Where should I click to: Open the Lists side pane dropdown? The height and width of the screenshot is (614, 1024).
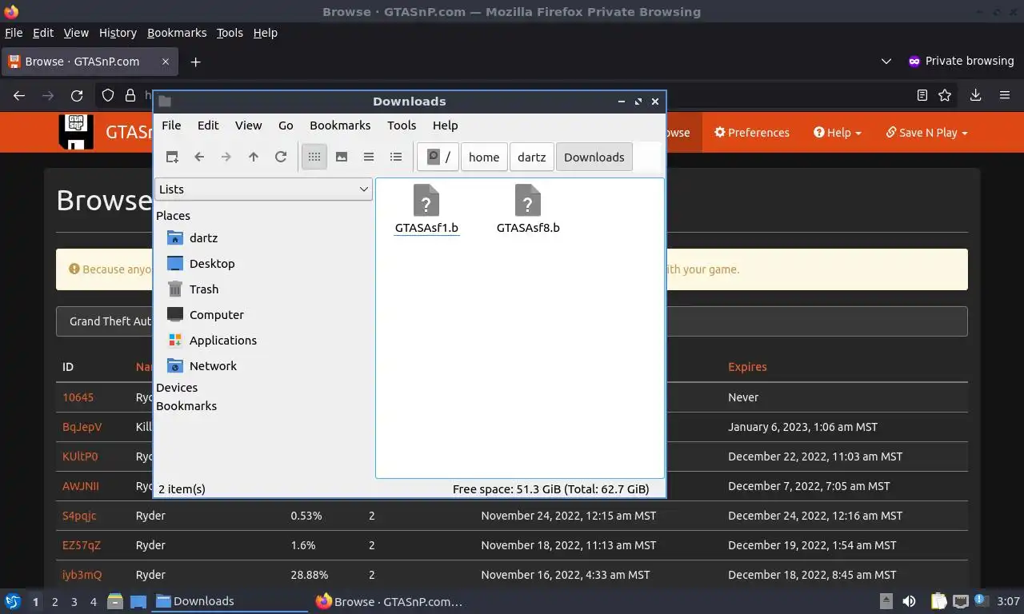[263, 189]
